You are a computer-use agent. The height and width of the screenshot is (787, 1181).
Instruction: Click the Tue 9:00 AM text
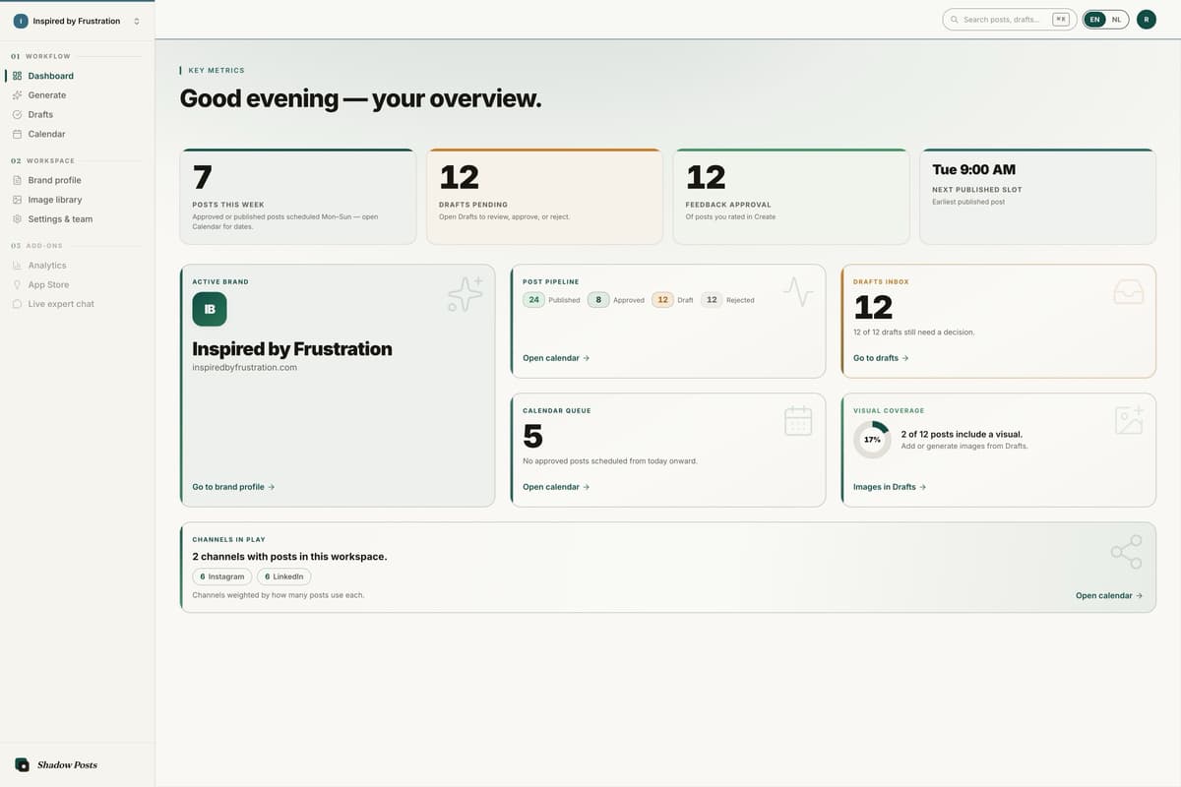pyautogui.click(x=973, y=169)
